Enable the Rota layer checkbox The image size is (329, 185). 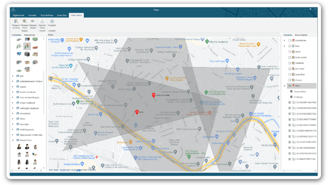[x=290, y=46]
